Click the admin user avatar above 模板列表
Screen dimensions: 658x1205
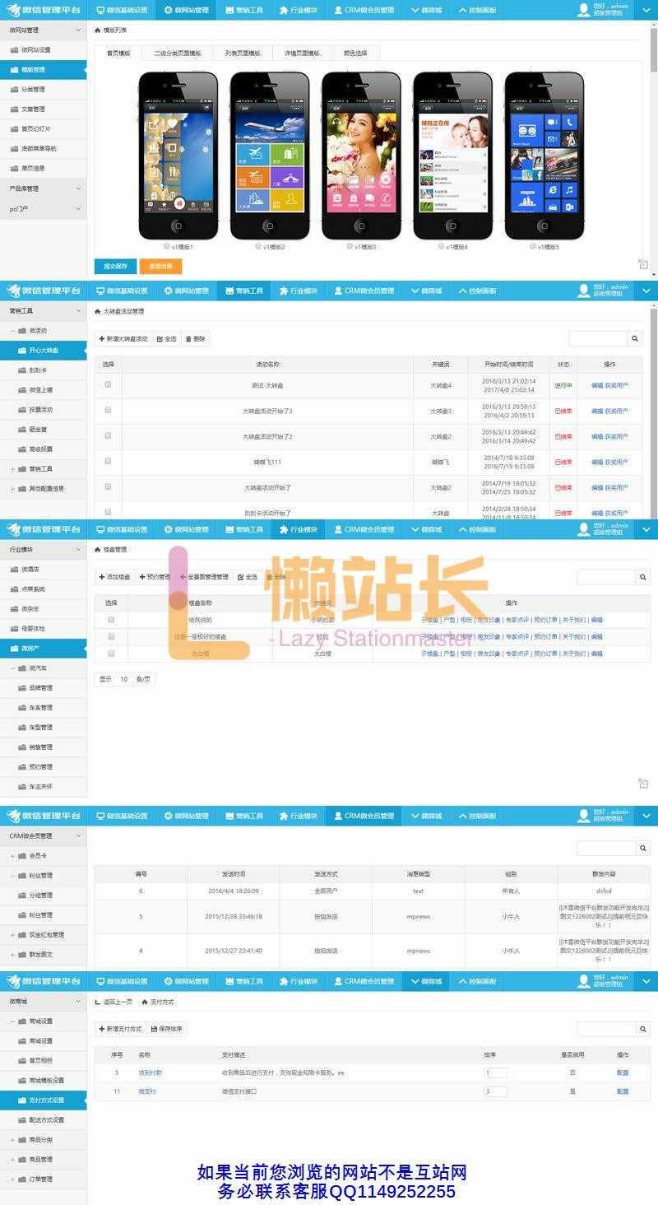[x=583, y=9]
